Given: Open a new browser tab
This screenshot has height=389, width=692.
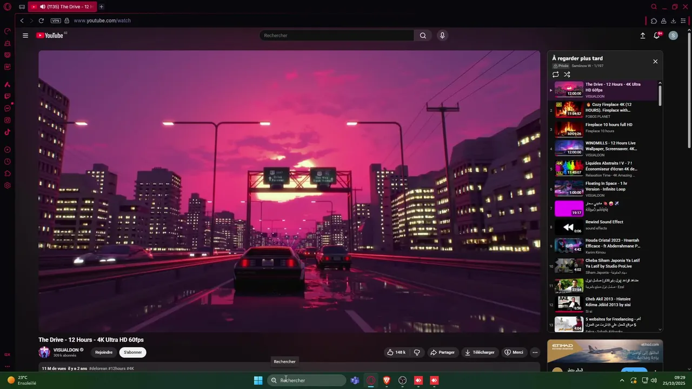Looking at the screenshot, I should tap(101, 6).
